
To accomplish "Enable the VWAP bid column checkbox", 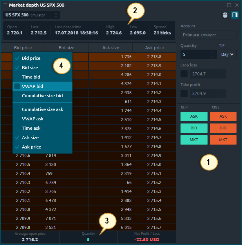I will tap(17, 86).
